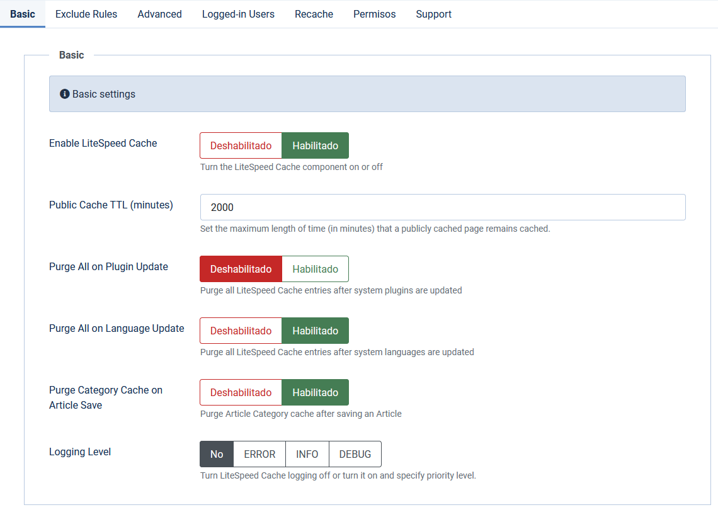Click the 'Set the maximum length of time' hint
This screenshot has width=718, height=517.
coord(375,229)
